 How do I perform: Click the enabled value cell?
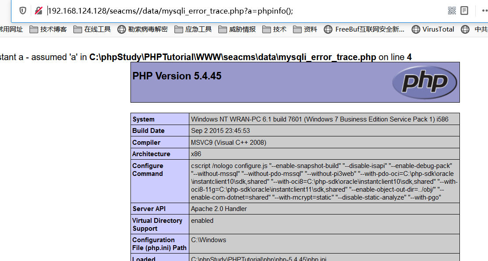pos(324,224)
